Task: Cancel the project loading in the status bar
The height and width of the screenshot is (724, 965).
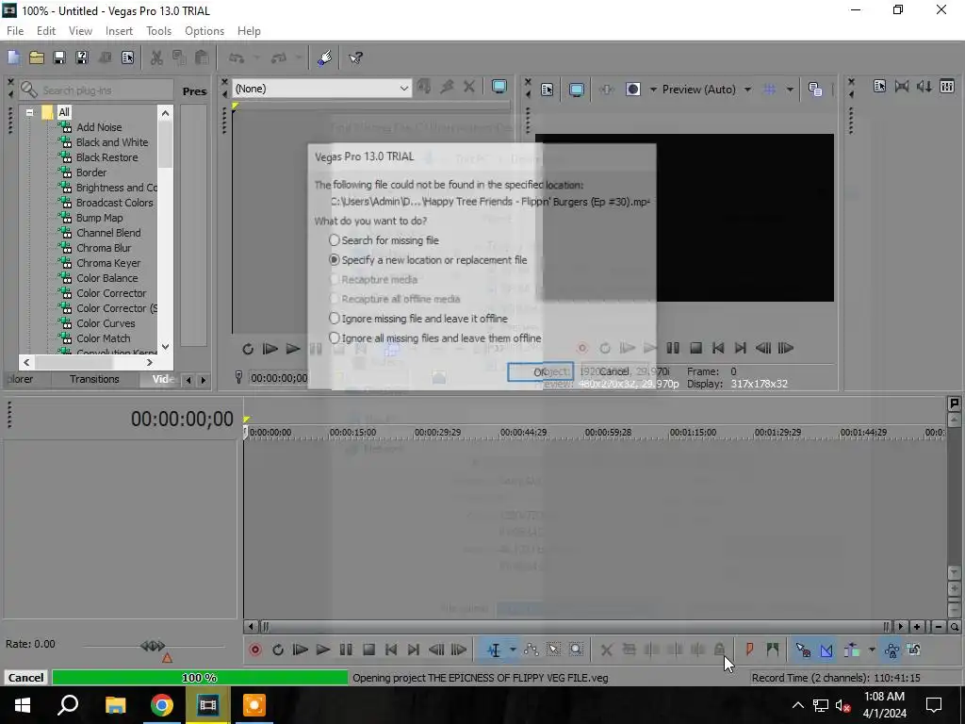Action: tap(25, 677)
